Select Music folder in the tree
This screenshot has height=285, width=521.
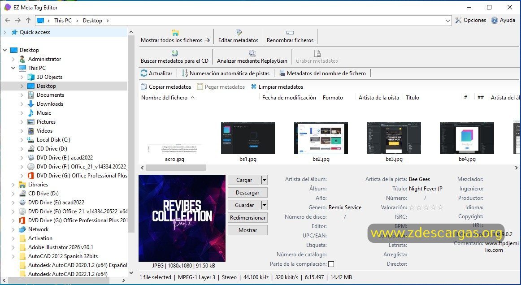[x=44, y=113]
